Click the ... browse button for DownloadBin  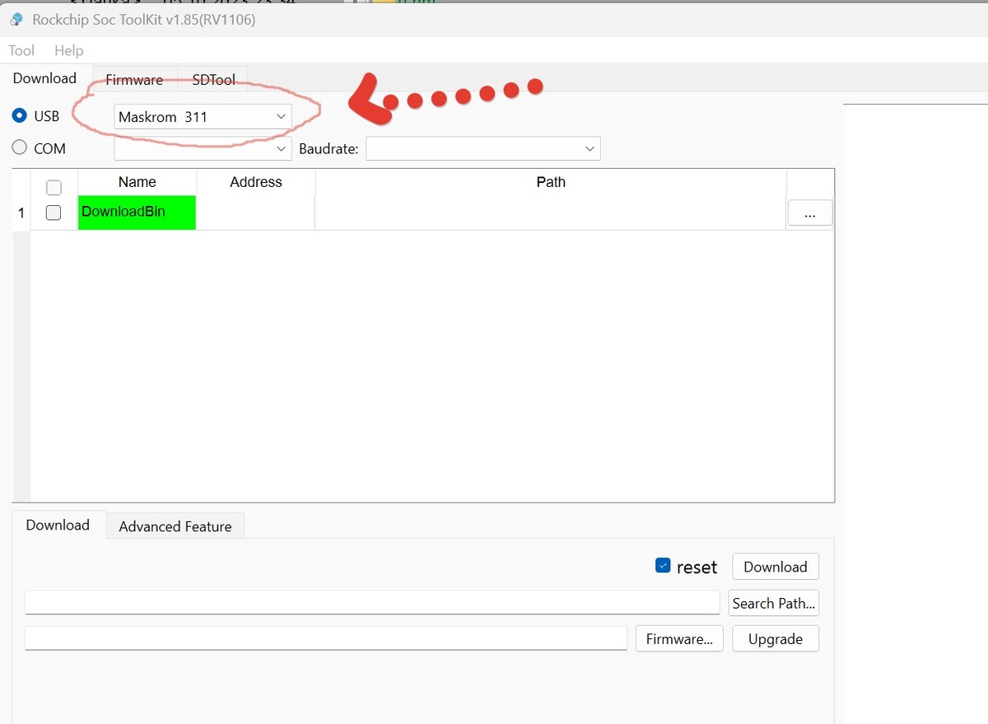click(x=810, y=213)
